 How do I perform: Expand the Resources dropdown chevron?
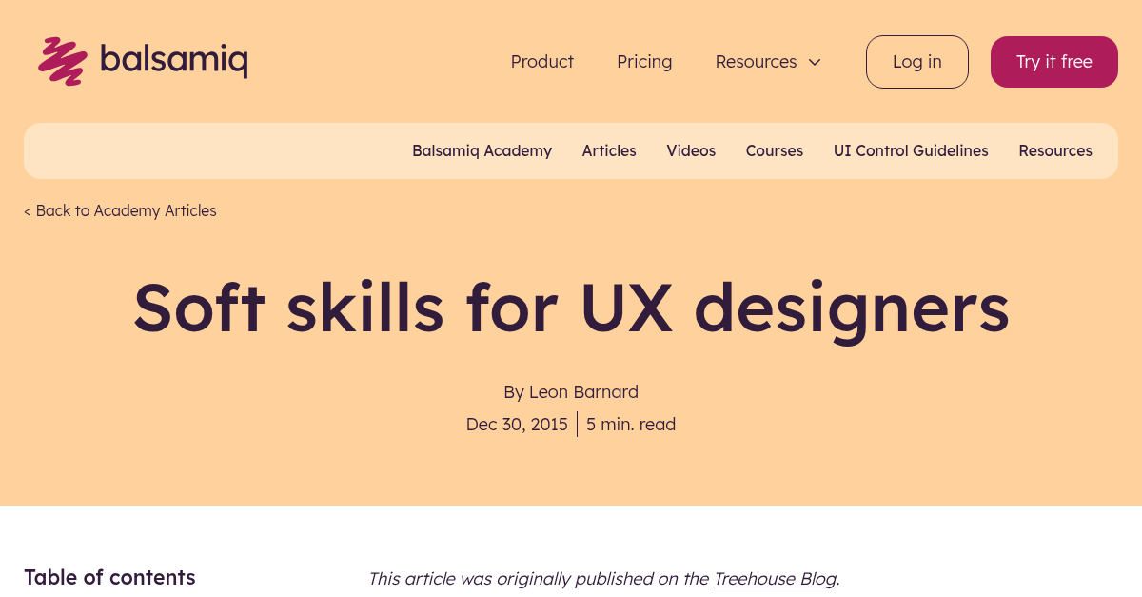pyautogui.click(x=815, y=62)
